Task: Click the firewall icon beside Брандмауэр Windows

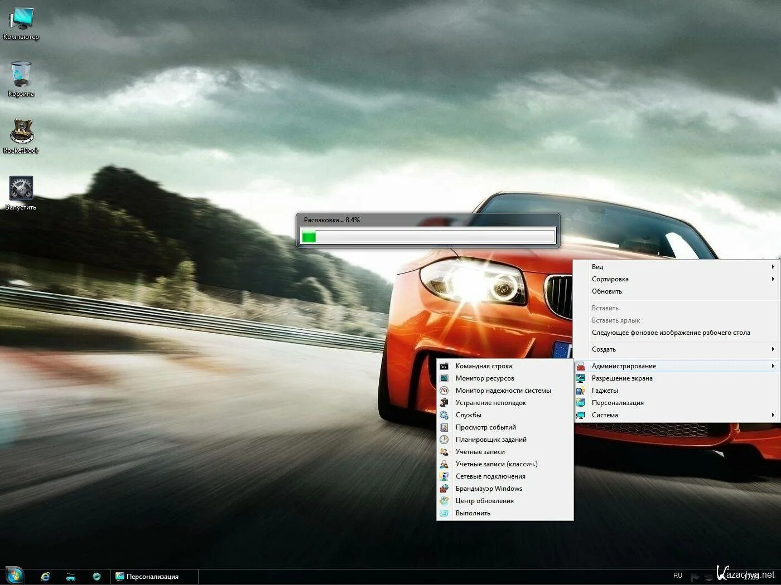Action: coord(444,489)
